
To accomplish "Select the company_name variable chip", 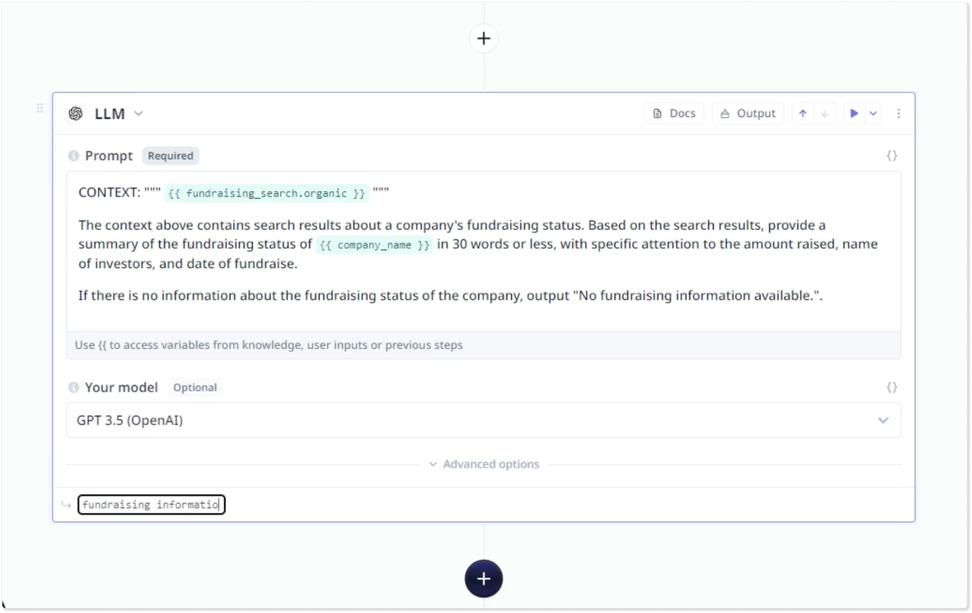I will pyautogui.click(x=374, y=245).
